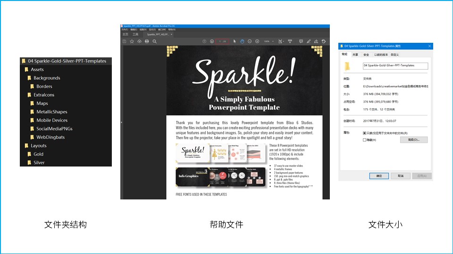The height and width of the screenshot is (254, 453).
Task: Click the folder name input field
Action: 395,66
